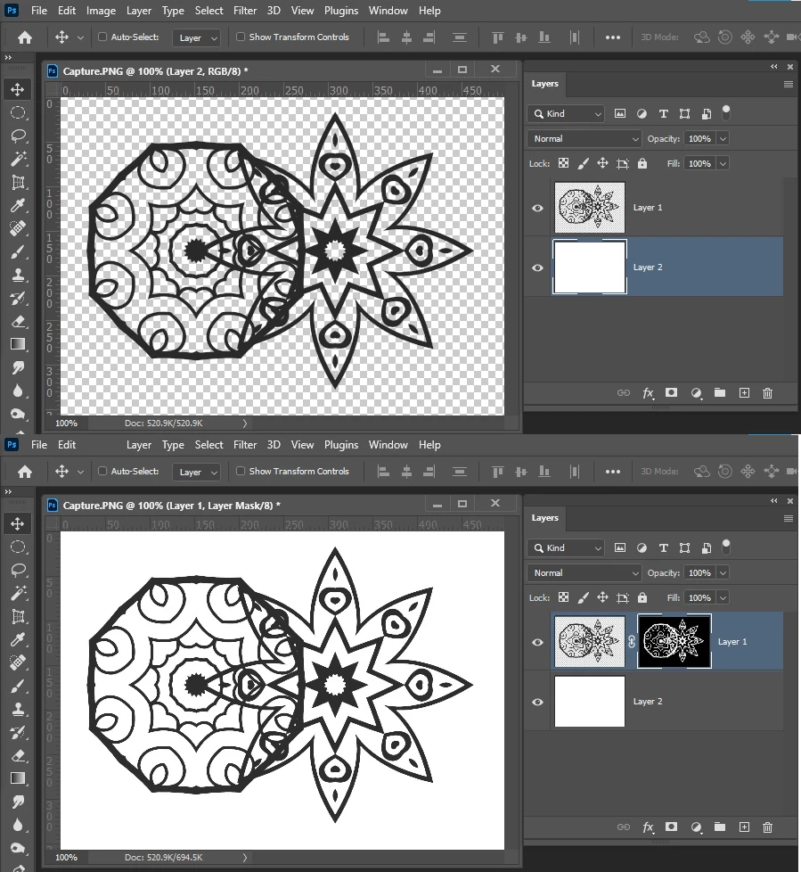The width and height of the screenshot is (801, 872).
Task: Select Clone Stamp tool in top window
Action: tap(18, 276)
